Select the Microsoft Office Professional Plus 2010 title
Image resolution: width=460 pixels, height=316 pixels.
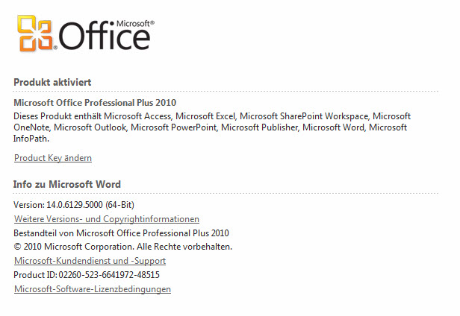tap(95, 103)
